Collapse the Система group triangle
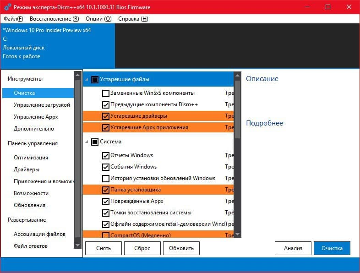 pyautogui.click(x=87, y=142)
